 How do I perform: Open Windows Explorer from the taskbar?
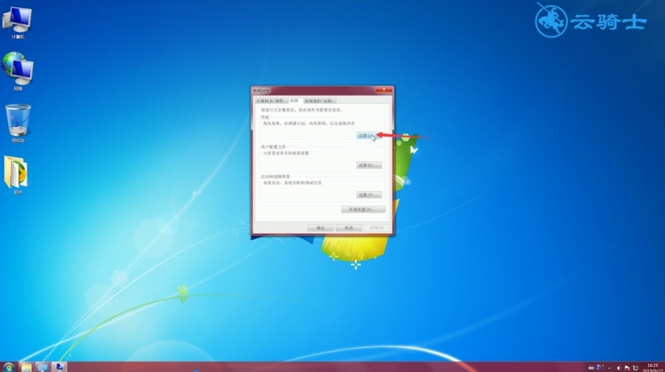point(27,367)
